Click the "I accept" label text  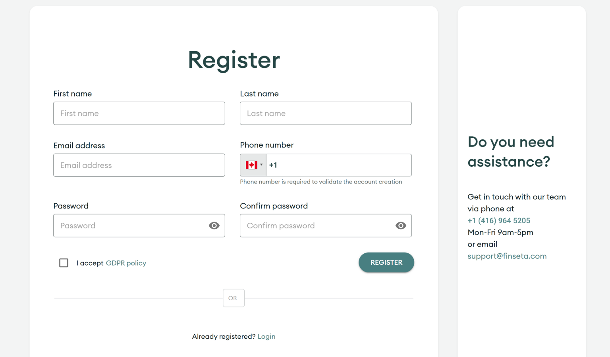(x=90, y=263)
